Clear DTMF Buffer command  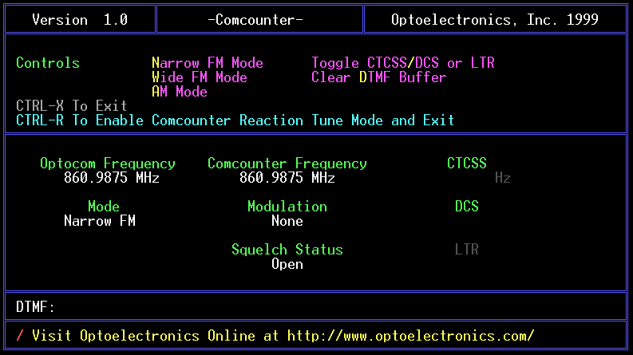tap(378, 77)
